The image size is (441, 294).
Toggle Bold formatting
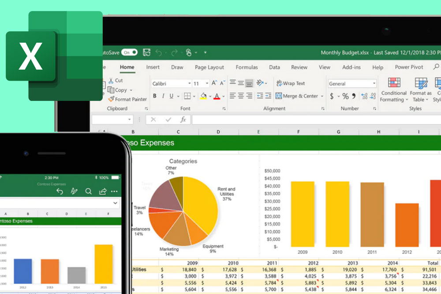155,96
